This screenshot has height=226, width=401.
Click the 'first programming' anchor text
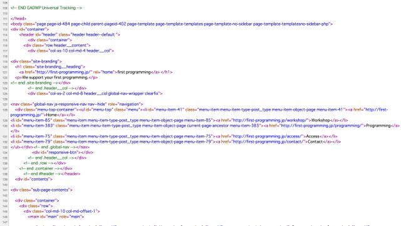[134, 72]
